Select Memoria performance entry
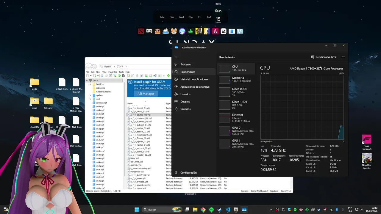Image resolution: width=381 pixels, height=214 pixels. pos(236,79)
